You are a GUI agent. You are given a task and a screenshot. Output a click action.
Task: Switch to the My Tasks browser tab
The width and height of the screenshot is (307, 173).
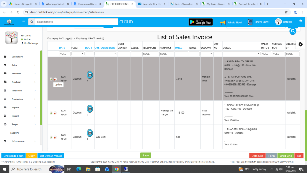pyautogui.click(x=216, y=4)
